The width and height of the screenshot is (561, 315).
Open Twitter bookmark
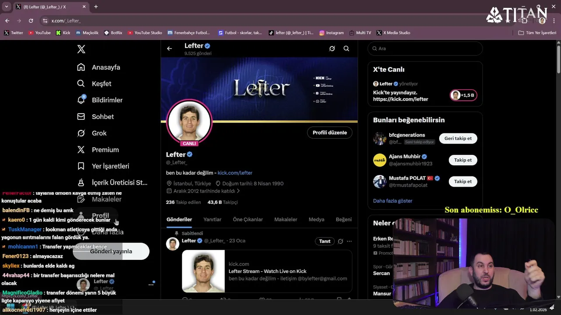(x=14, y=33)
